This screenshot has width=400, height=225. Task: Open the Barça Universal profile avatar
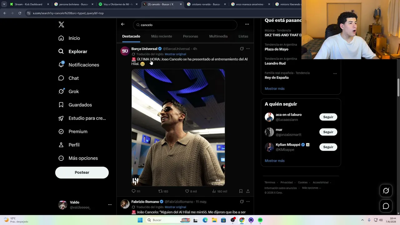tap(125, 51)
